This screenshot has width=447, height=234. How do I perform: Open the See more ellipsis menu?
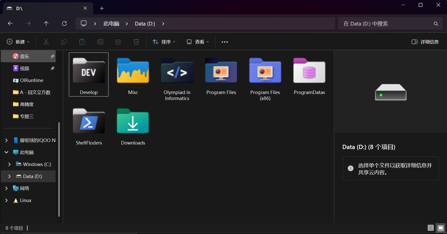coord(225,42)
